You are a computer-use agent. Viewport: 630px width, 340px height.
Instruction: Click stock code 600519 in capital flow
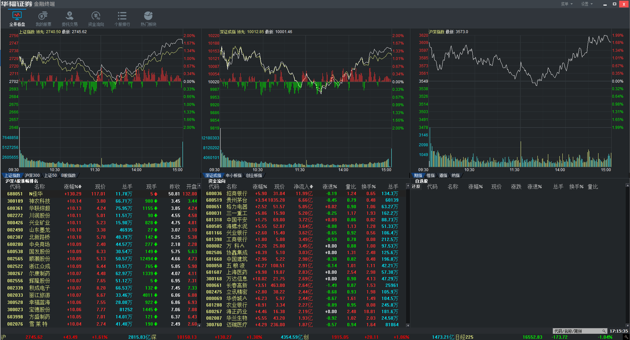(x=214, y=200)
